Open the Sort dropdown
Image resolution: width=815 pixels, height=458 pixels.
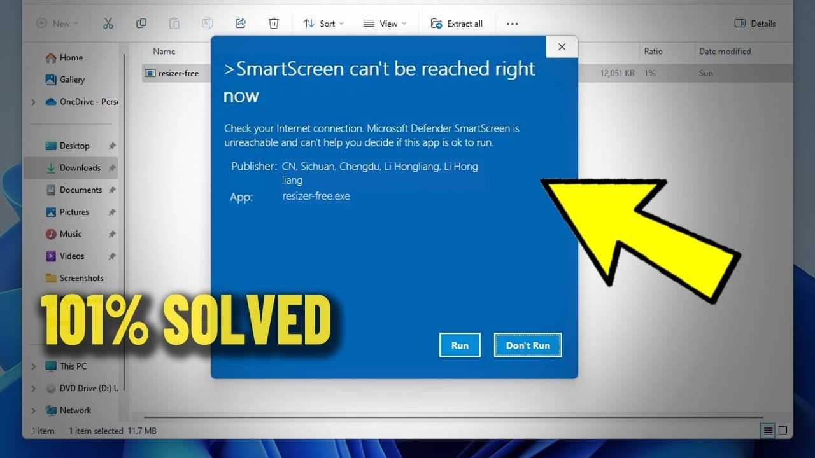(323, 24)
